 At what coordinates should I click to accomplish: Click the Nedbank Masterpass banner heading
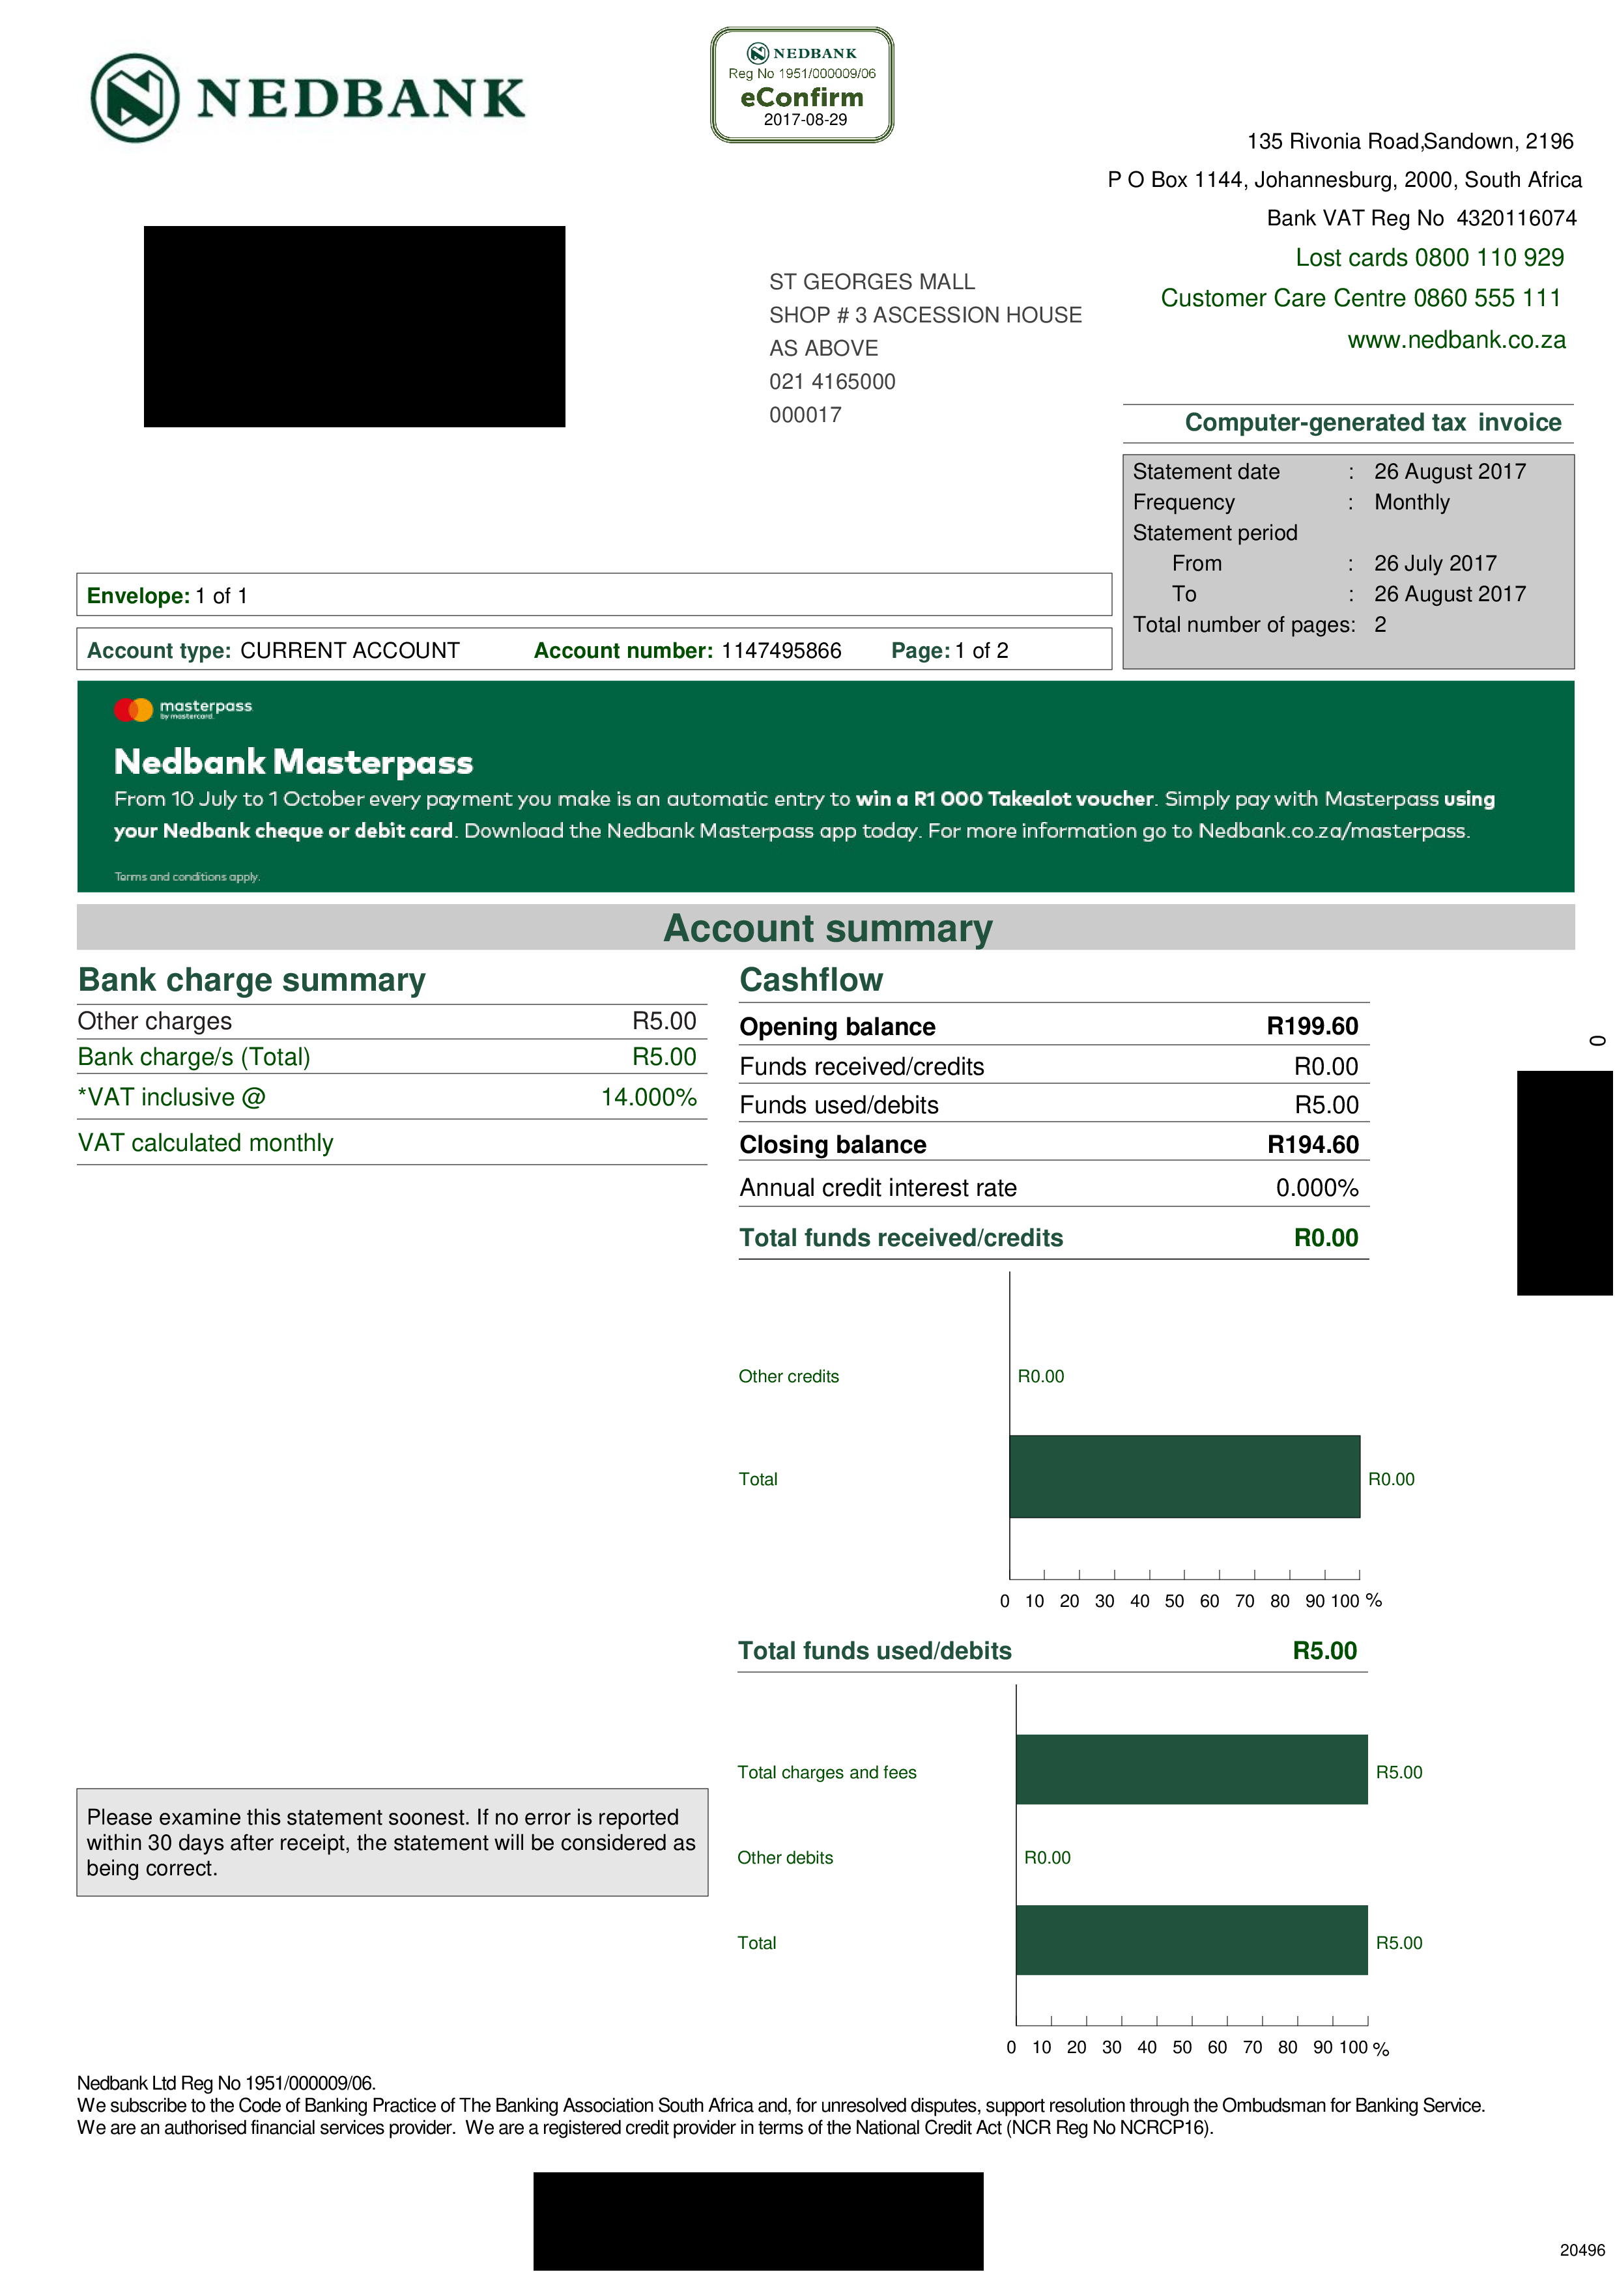[x=294, y=762]
